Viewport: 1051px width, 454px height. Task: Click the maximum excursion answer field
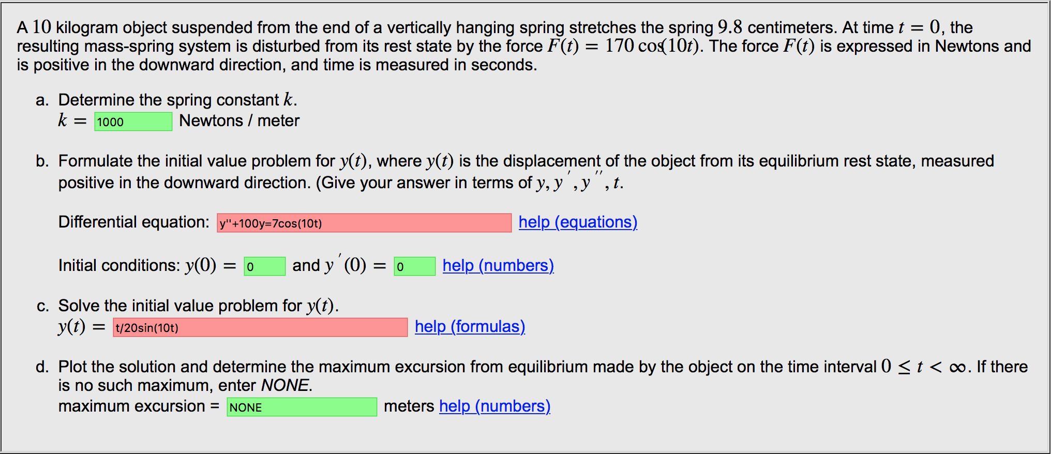pyautogui.click(x=302, y=407)
